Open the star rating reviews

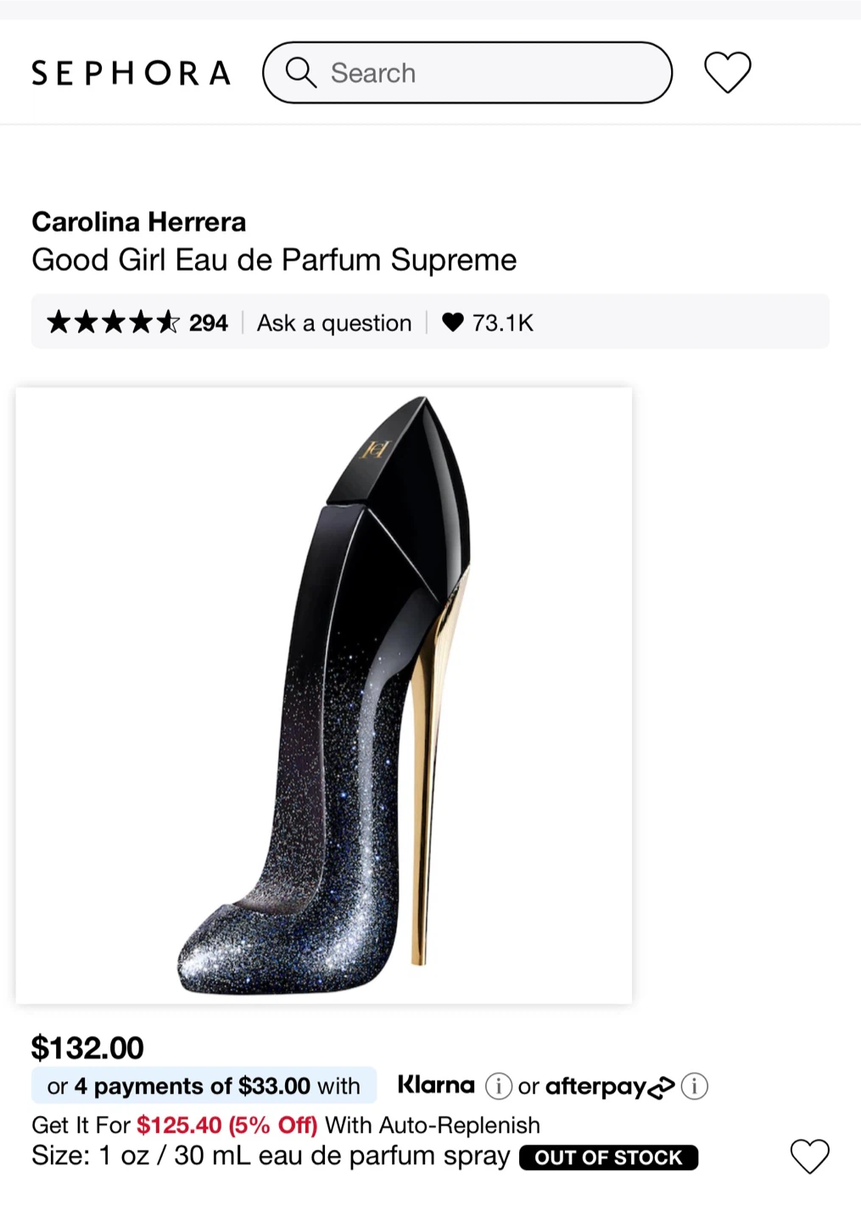[113, 322]
